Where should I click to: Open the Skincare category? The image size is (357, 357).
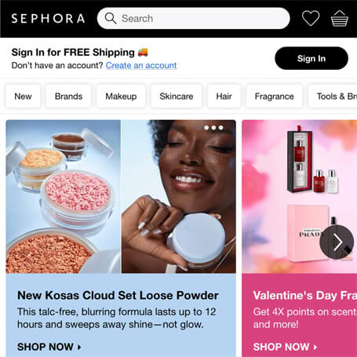(177, 97)
